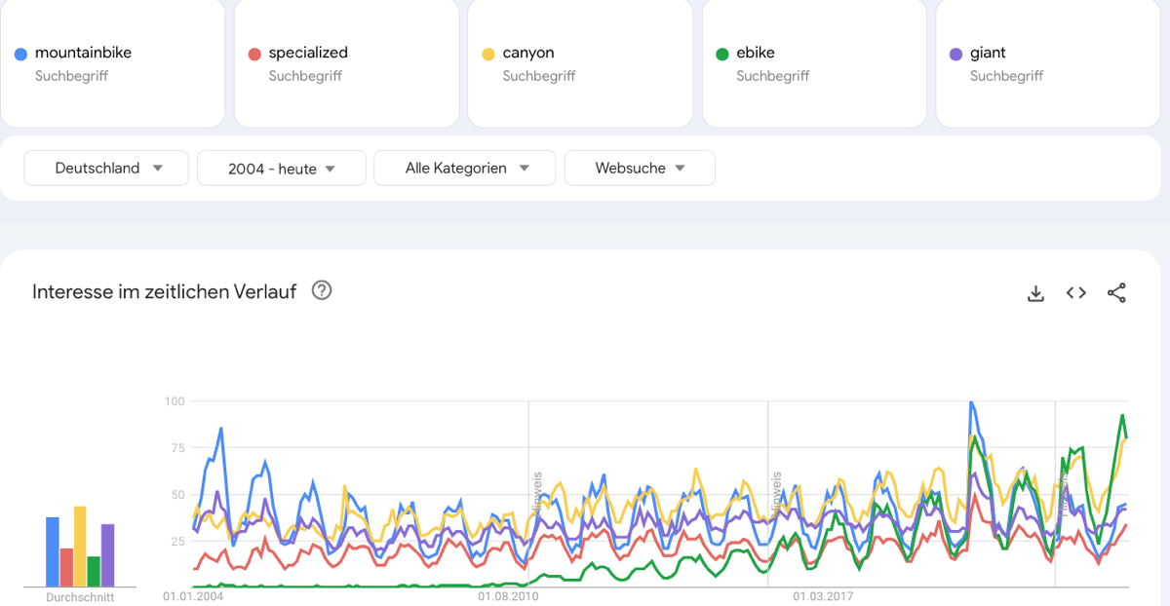This screenshot has width=1170, height=606.
Task: Click the share icon
Action: 1116,293
